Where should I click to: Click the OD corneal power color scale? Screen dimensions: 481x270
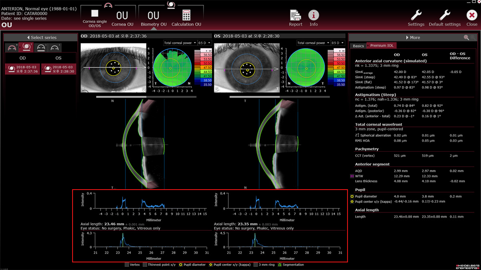tap(204, 68)
